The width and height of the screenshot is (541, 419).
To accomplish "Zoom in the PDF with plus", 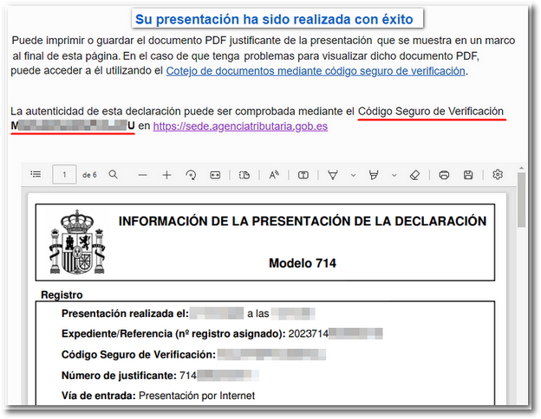I will click(x=166, y=175).
